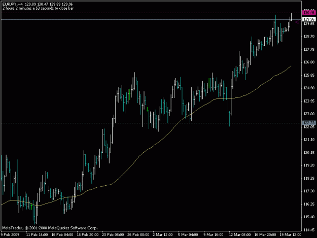Viewport: 317px width, 238px height.
Task: Click the 127.75 price scale value
Action: [x=309, y=50]
